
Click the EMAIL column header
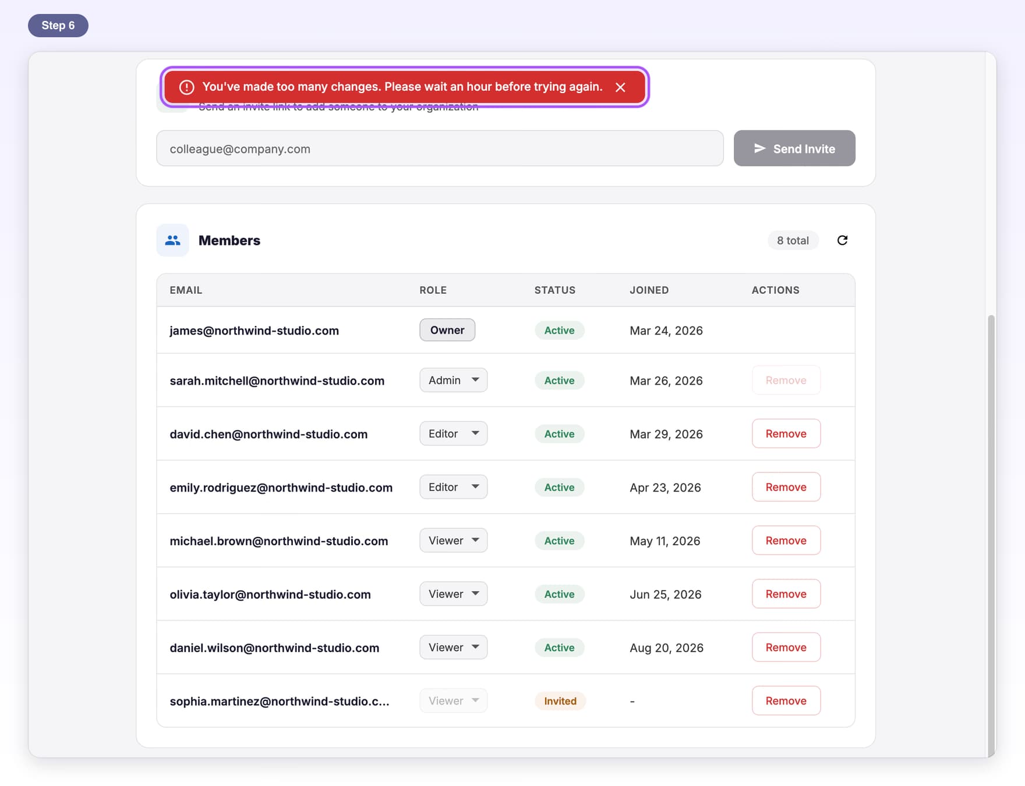pos(186,290)
